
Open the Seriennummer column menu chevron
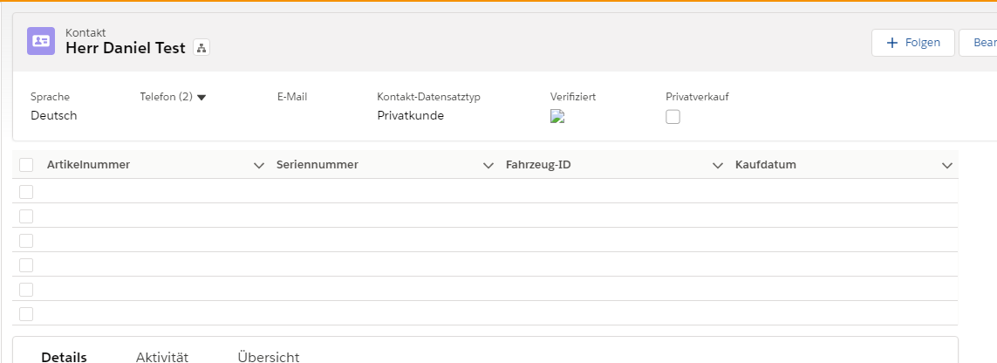(488, 165)
